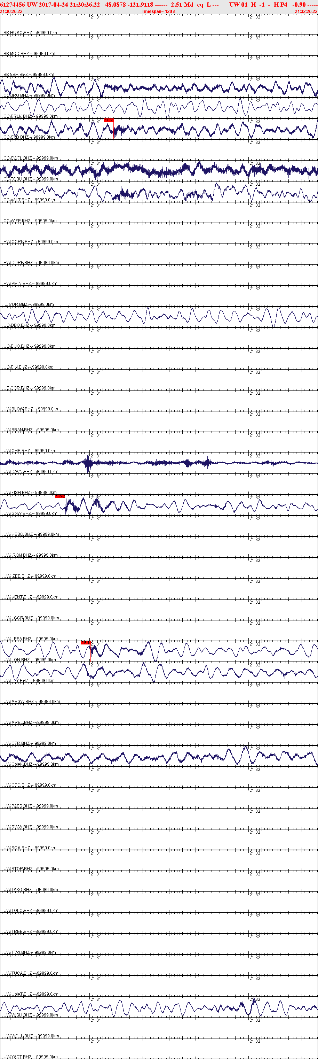Click the UW.TAKO.BHZ station label

pyautogui.click(x=31, y=890)
